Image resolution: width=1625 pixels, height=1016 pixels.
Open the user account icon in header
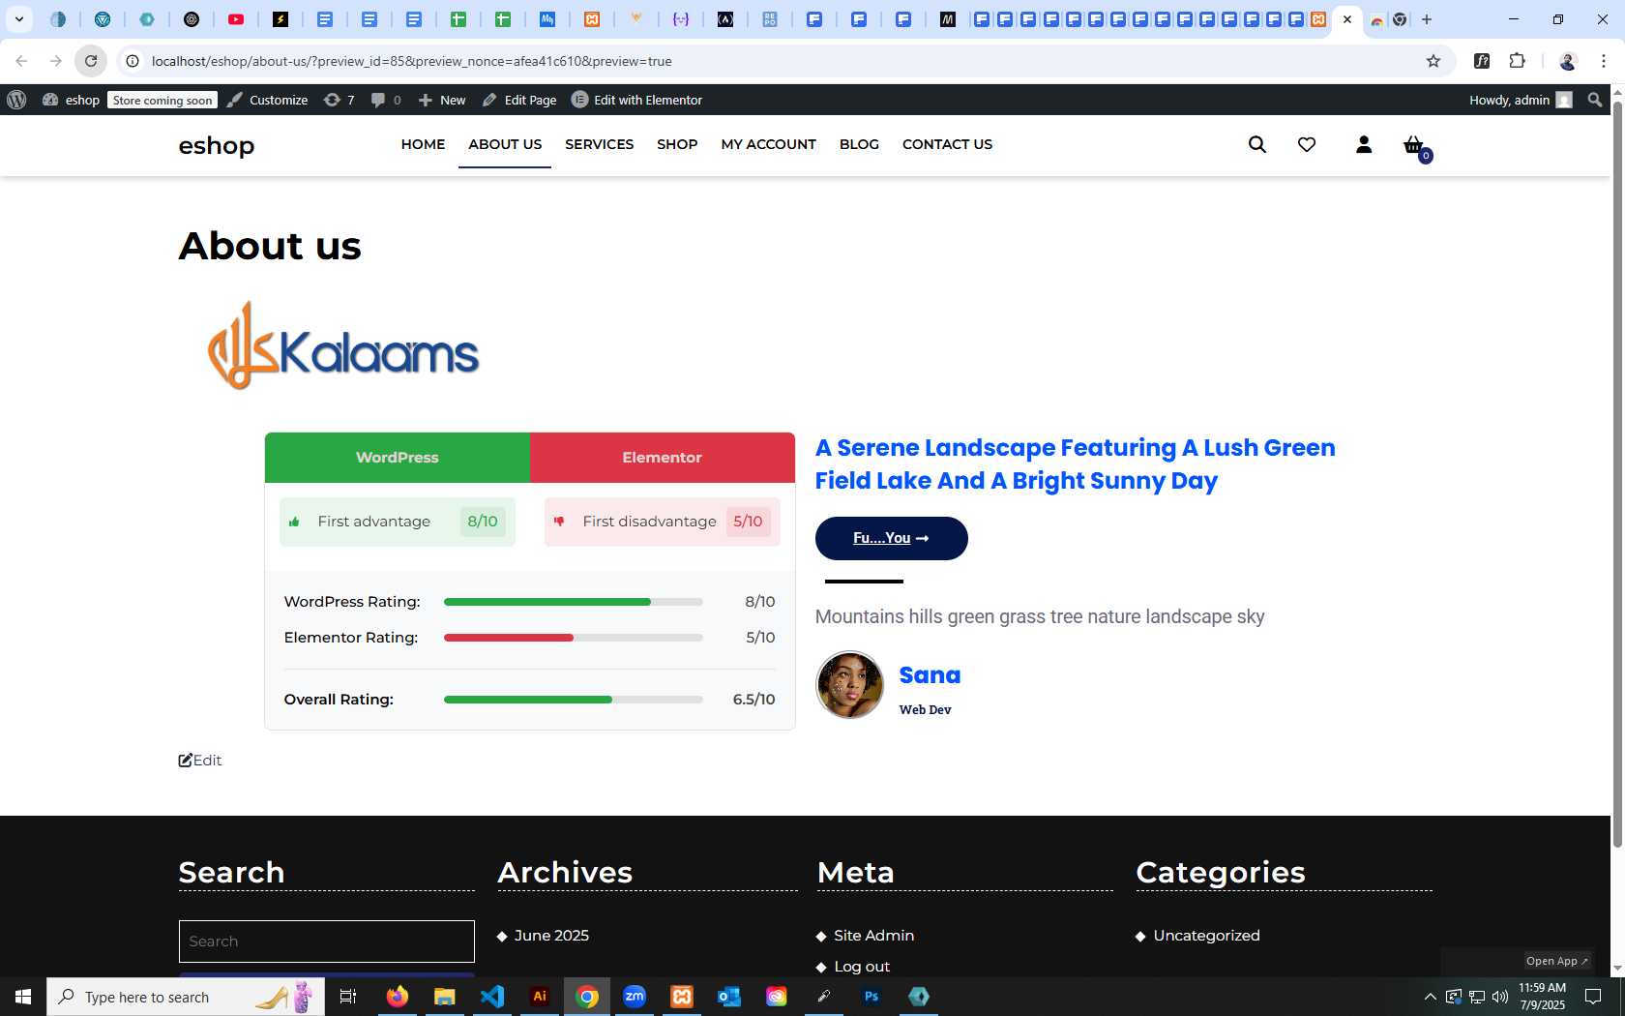[1364, 144]
